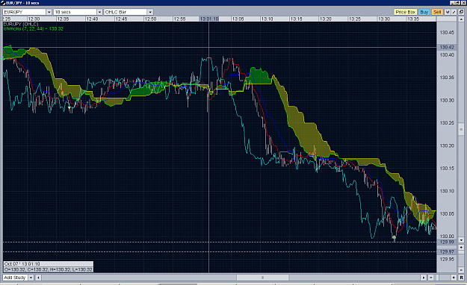
Task: Click the detach chart icon
Action: (x=461, y=12)
